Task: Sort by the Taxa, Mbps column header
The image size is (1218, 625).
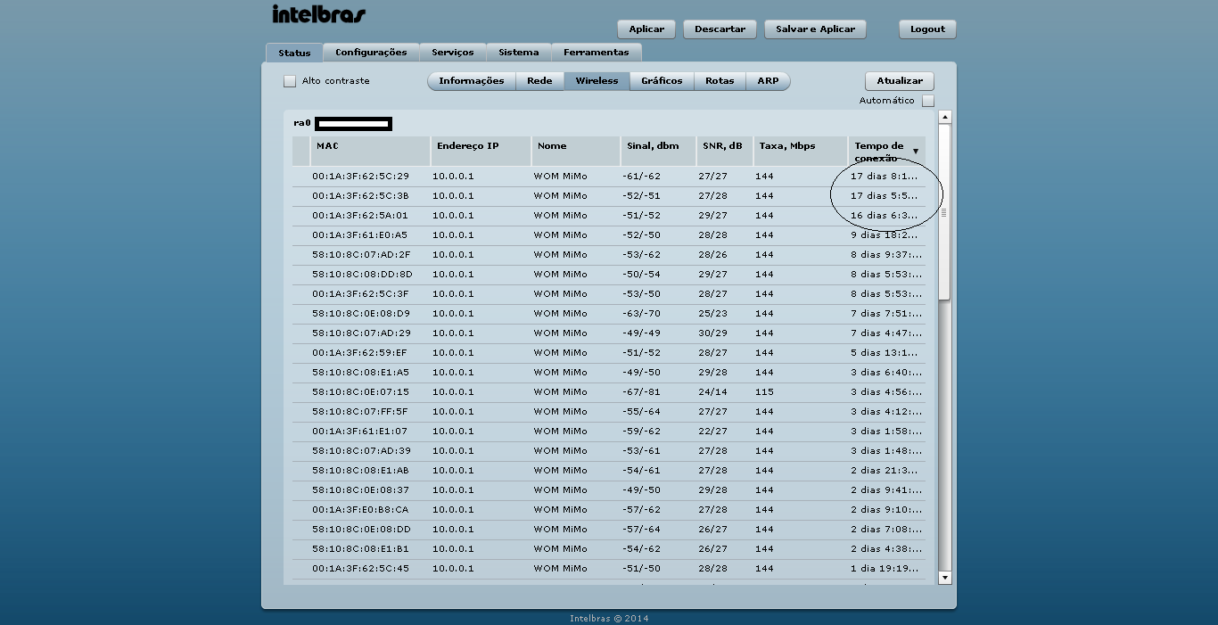Action: tap(801, 151)
